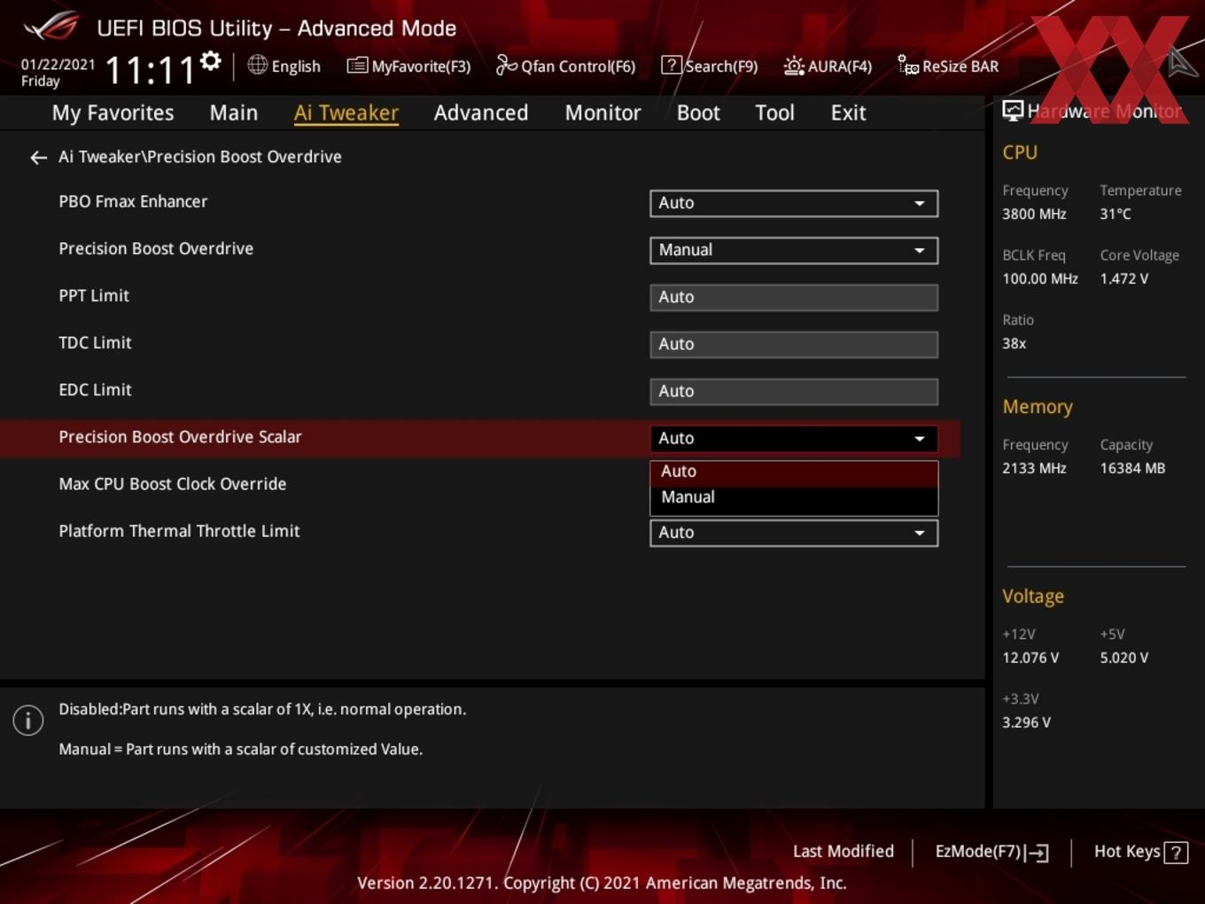
Task: Collapse the Precision Boost Overdrive Scalar dropdown
Action: click(794, 439)
